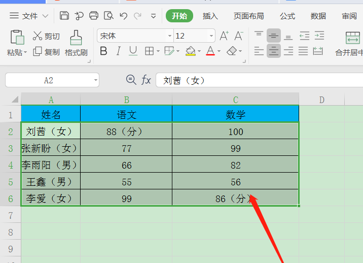The width and height of the screenshot is (363, 263).
Task: Click the distributed alignment icon
Action: tap(318, 51)
